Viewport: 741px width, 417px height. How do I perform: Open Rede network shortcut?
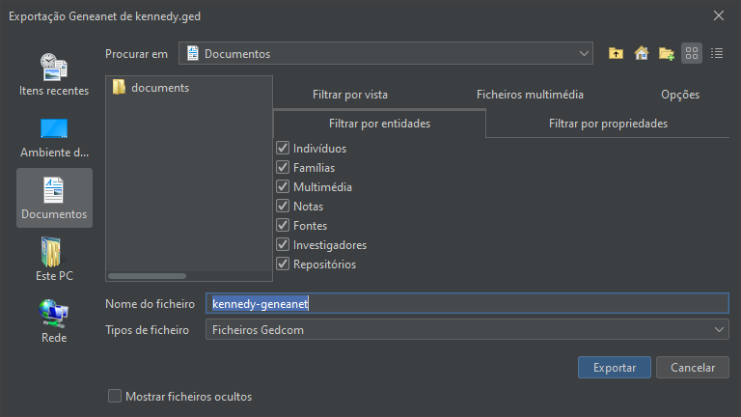pyautogui.click(x=54, y=321)
